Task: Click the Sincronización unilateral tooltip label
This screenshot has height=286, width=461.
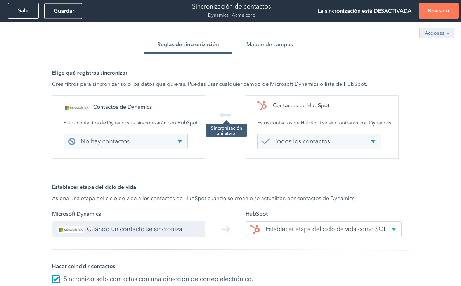Action: [226, 131]
